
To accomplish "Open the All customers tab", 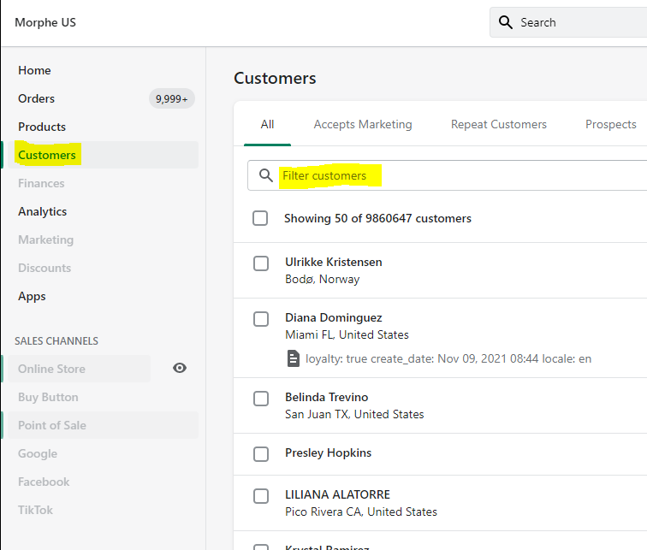I will point(267,125).
